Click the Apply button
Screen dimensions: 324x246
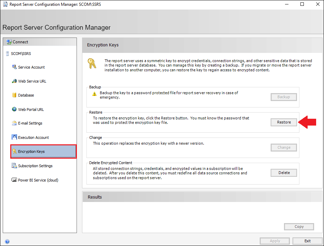275,241
